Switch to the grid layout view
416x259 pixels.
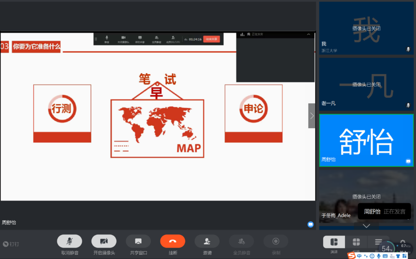(x=356, y=242)
